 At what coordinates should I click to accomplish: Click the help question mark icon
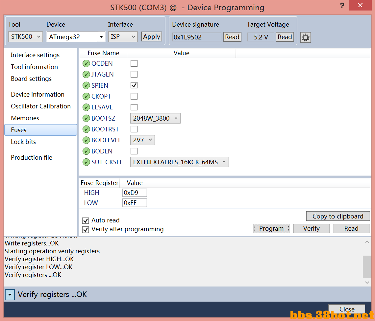point(342,5)
